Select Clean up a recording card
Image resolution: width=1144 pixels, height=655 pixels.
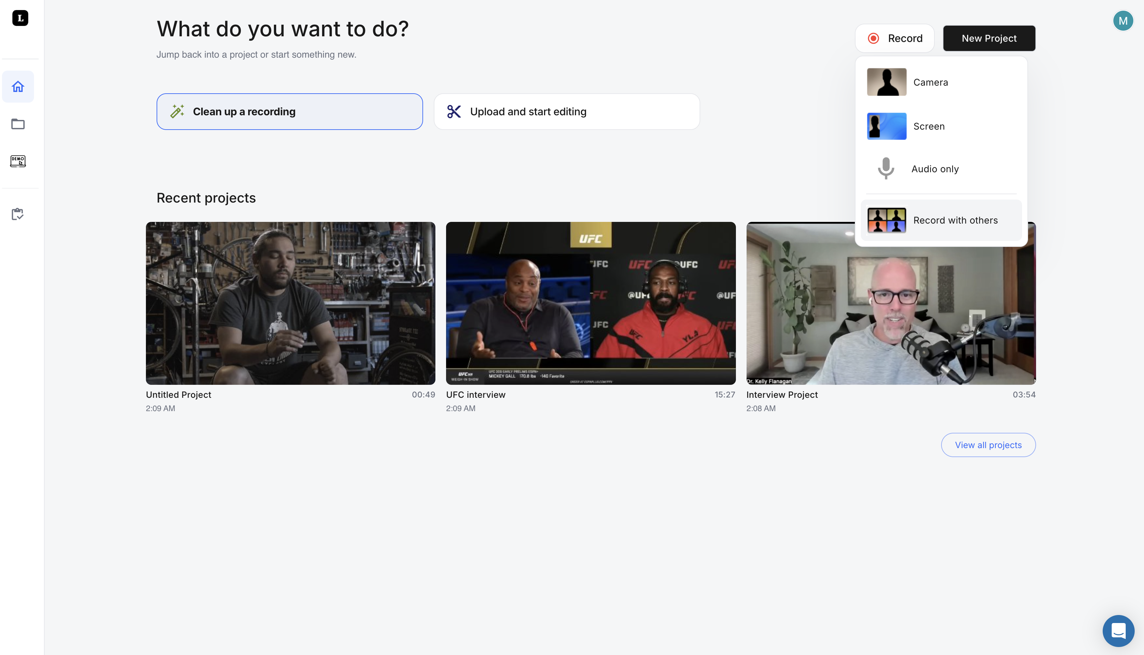pos(289,112)
